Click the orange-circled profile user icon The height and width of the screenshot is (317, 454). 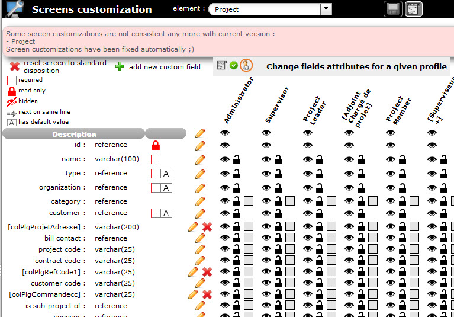pyautogui.click(x=246, y=66)
